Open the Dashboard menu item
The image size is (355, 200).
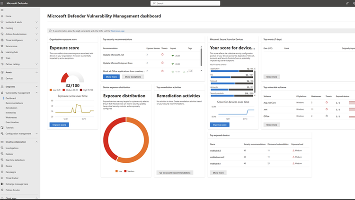[x=10, y=98]
